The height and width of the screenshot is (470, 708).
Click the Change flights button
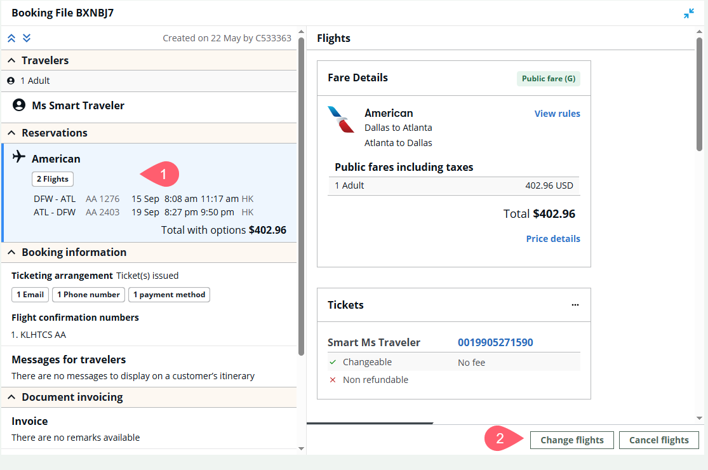click(x=571, y=440)
